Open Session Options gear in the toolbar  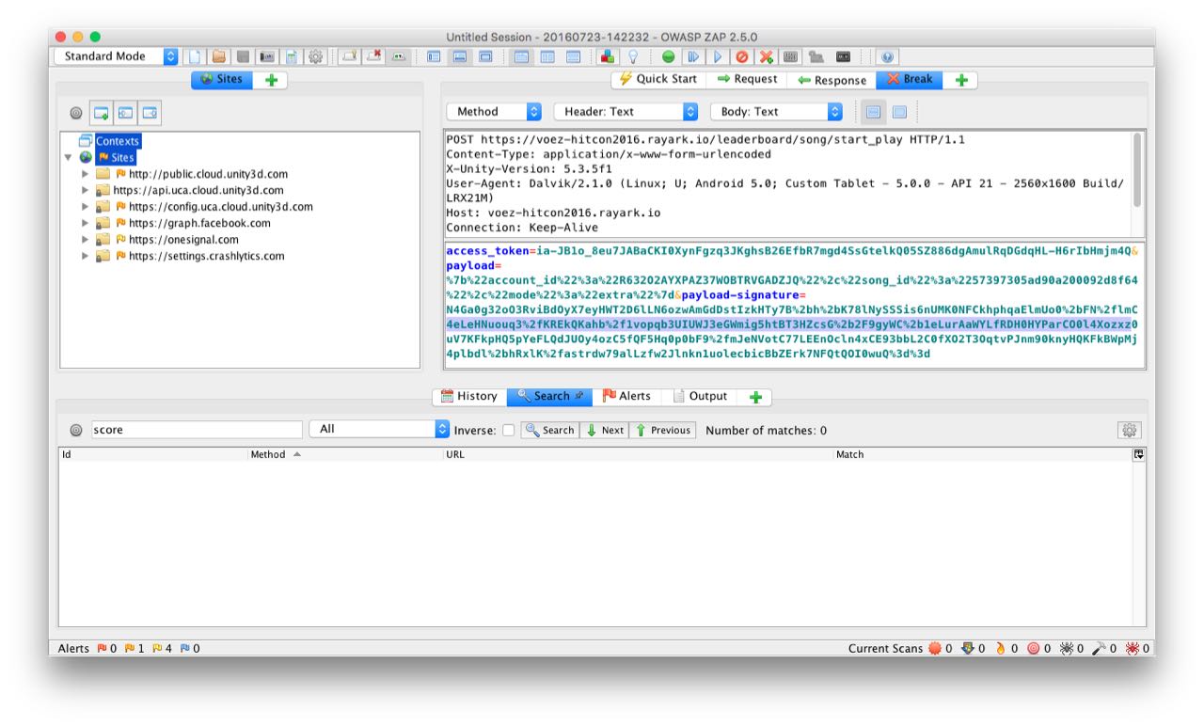point(316,56)
